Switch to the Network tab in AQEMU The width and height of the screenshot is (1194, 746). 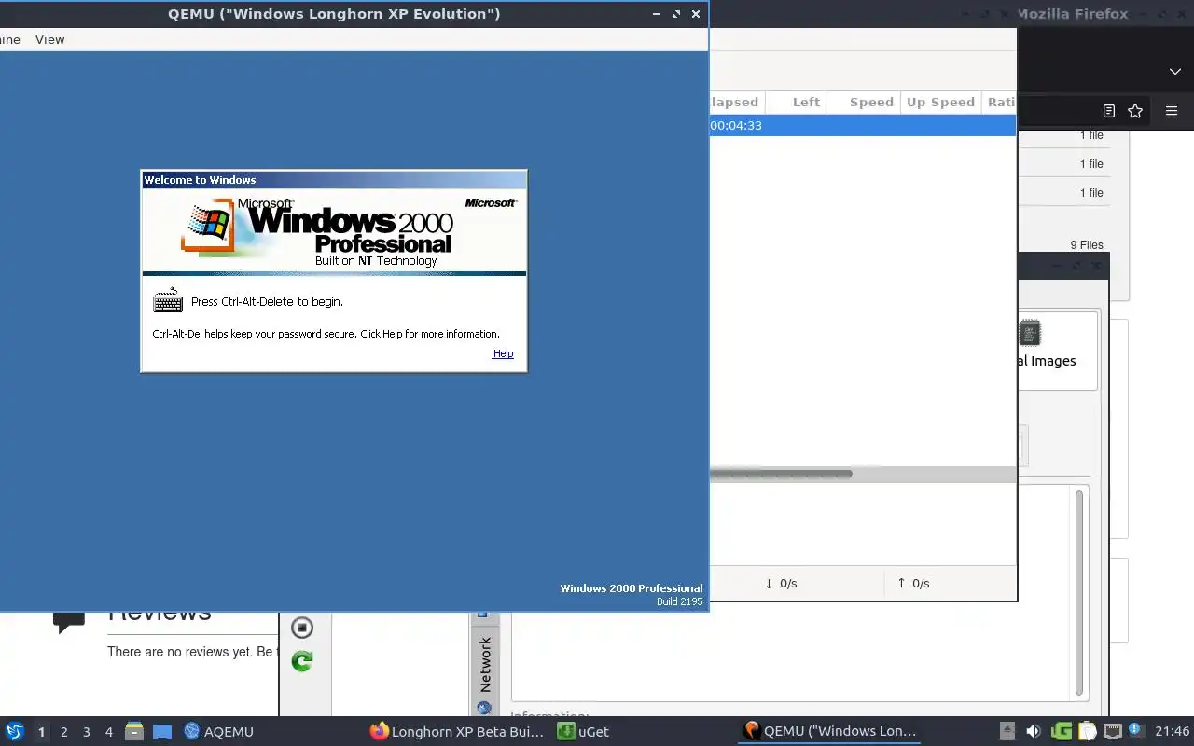[484, 664]
